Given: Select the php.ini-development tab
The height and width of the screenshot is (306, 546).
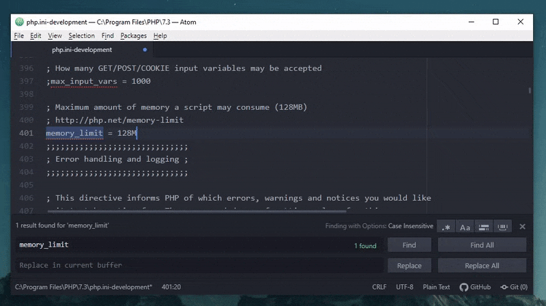Looking at the screenshot, I should click(82, 50).
